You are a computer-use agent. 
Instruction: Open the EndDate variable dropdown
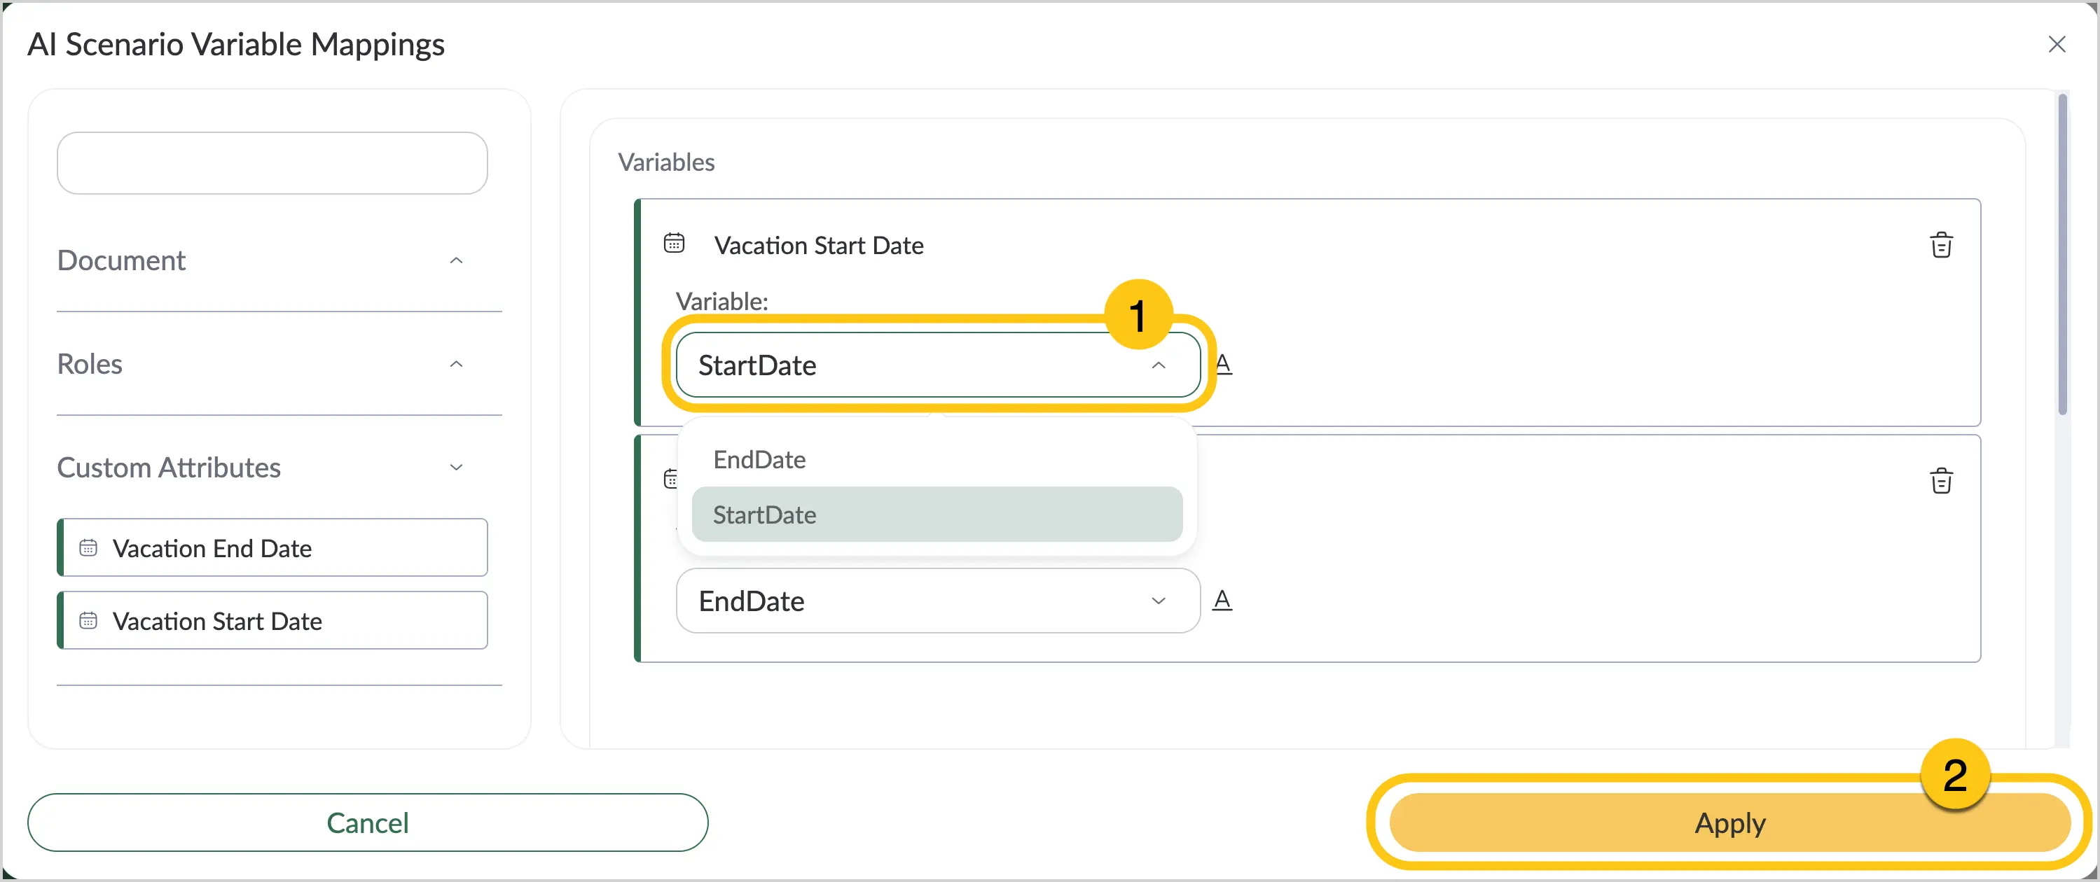coord(937,600)
